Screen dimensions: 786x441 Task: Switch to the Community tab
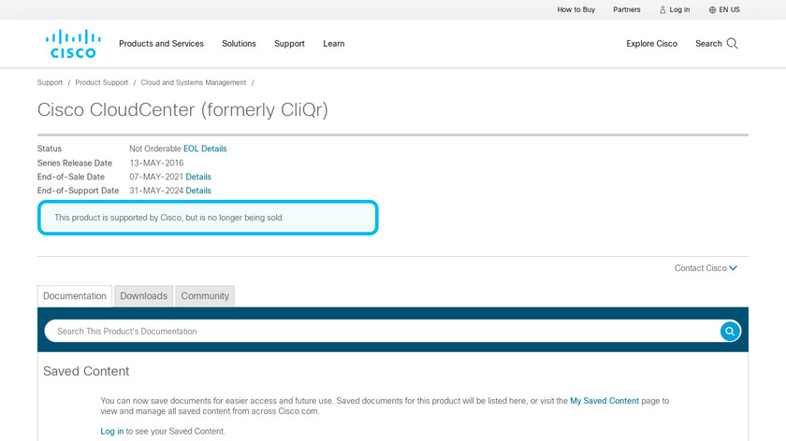coord(205,296)
